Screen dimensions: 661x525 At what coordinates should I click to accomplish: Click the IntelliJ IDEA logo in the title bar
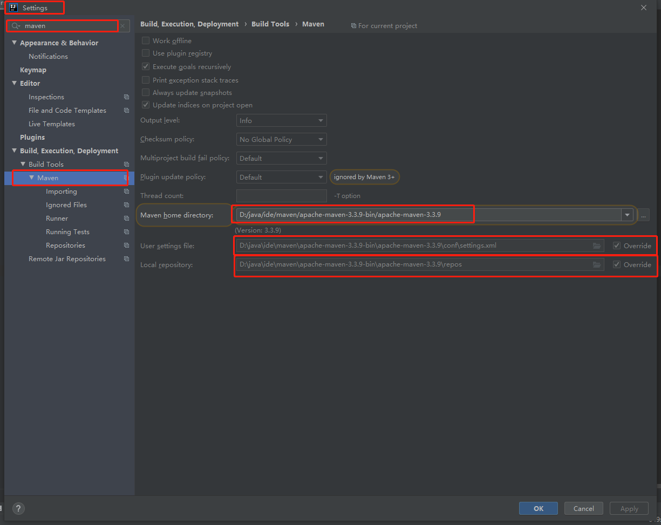pos(13,8)
